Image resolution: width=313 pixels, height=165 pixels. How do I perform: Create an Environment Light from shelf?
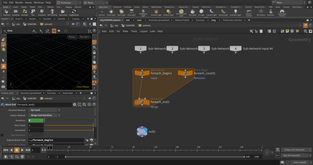pyautogui.click(x=181, y=13)
